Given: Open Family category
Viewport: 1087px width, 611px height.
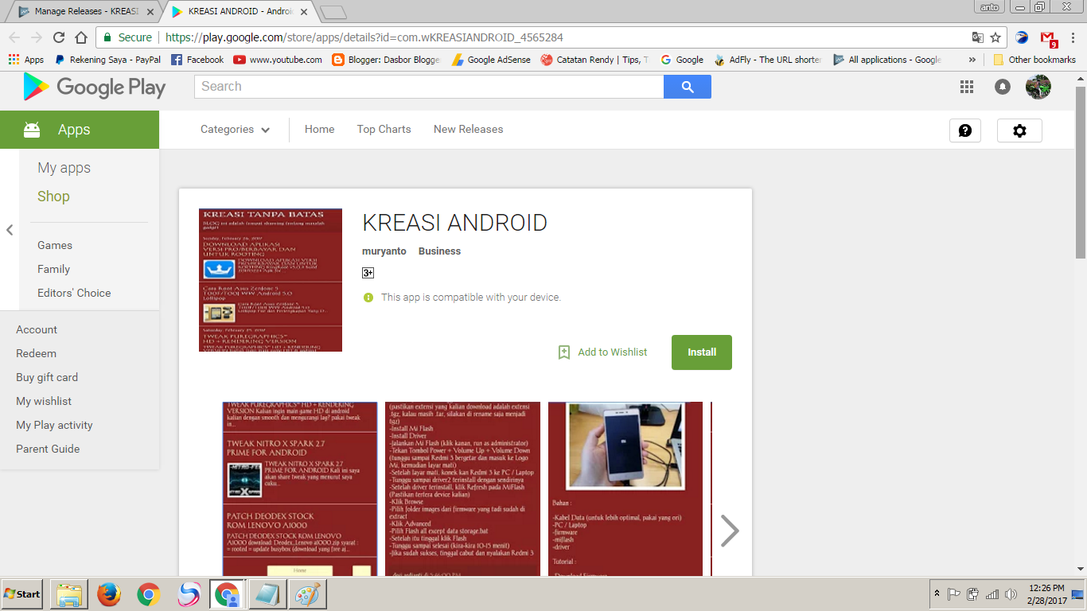Looking at the screenshot, I should click(x=53, y=270).
